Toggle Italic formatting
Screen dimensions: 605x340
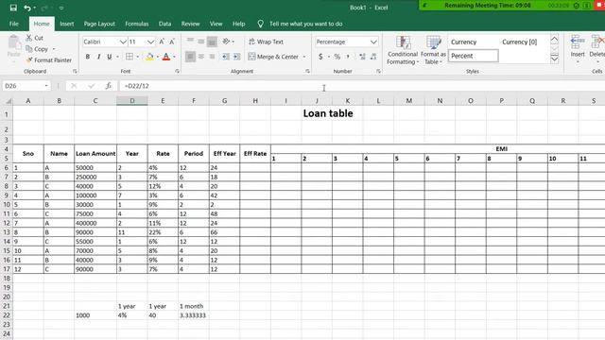click(98, 57)
